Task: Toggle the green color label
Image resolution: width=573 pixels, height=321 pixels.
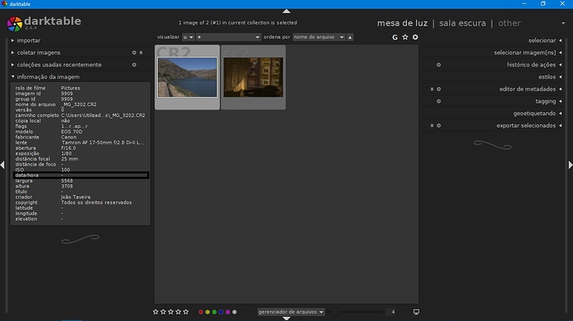Action: pos(214,312)
